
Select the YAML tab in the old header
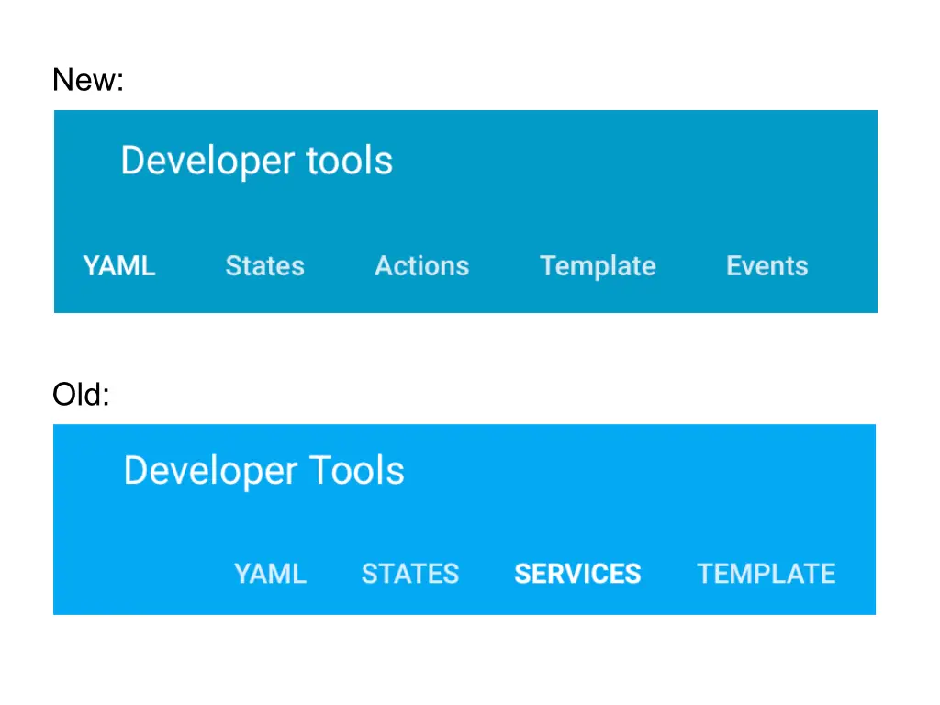tap(270, 574)
